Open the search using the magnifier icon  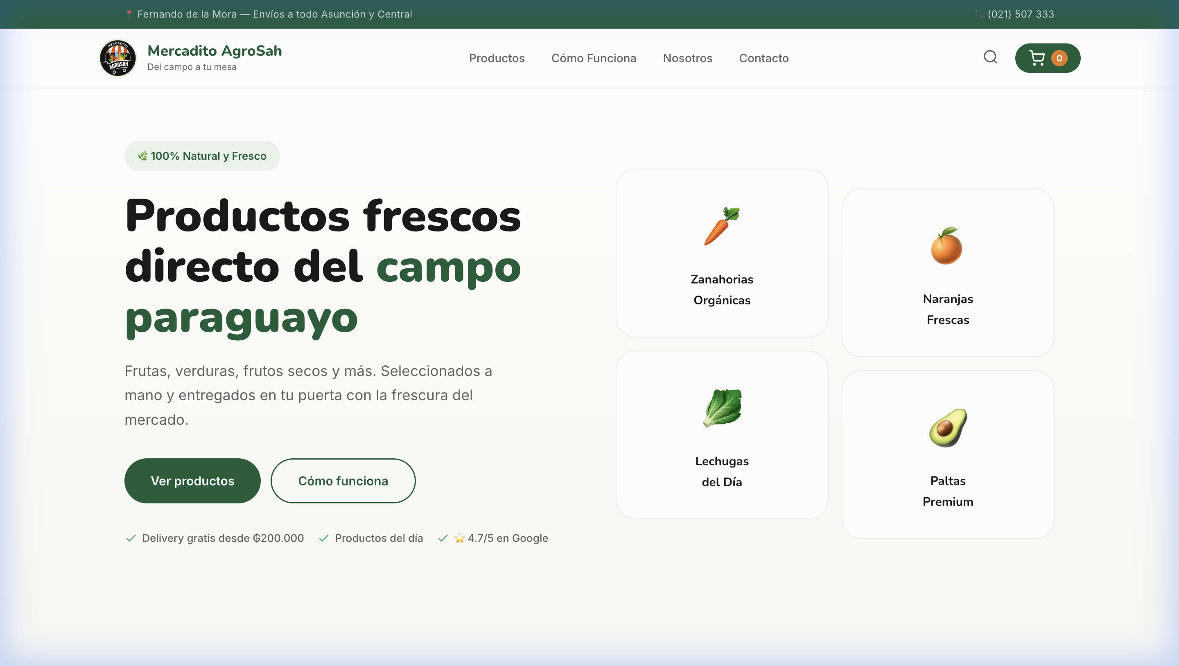[990, 57]
